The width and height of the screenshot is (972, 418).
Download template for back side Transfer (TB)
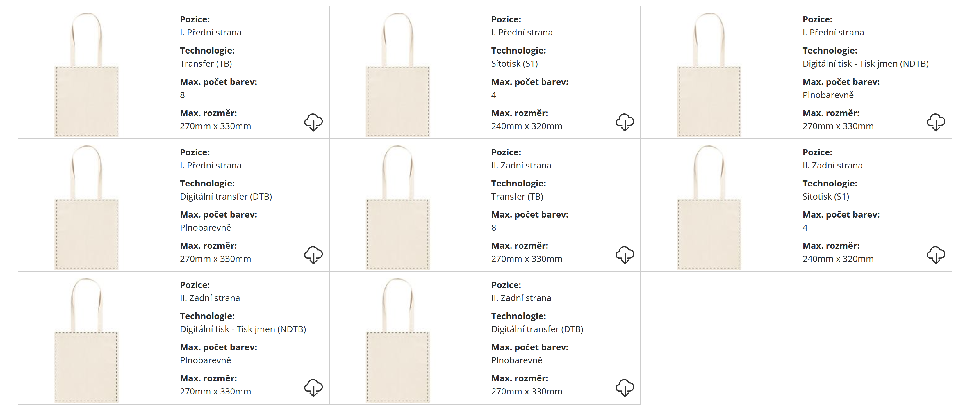[x=625, y=255]
